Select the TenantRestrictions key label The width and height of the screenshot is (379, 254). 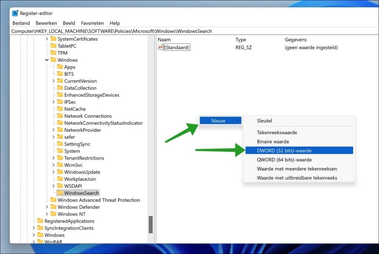84,158
